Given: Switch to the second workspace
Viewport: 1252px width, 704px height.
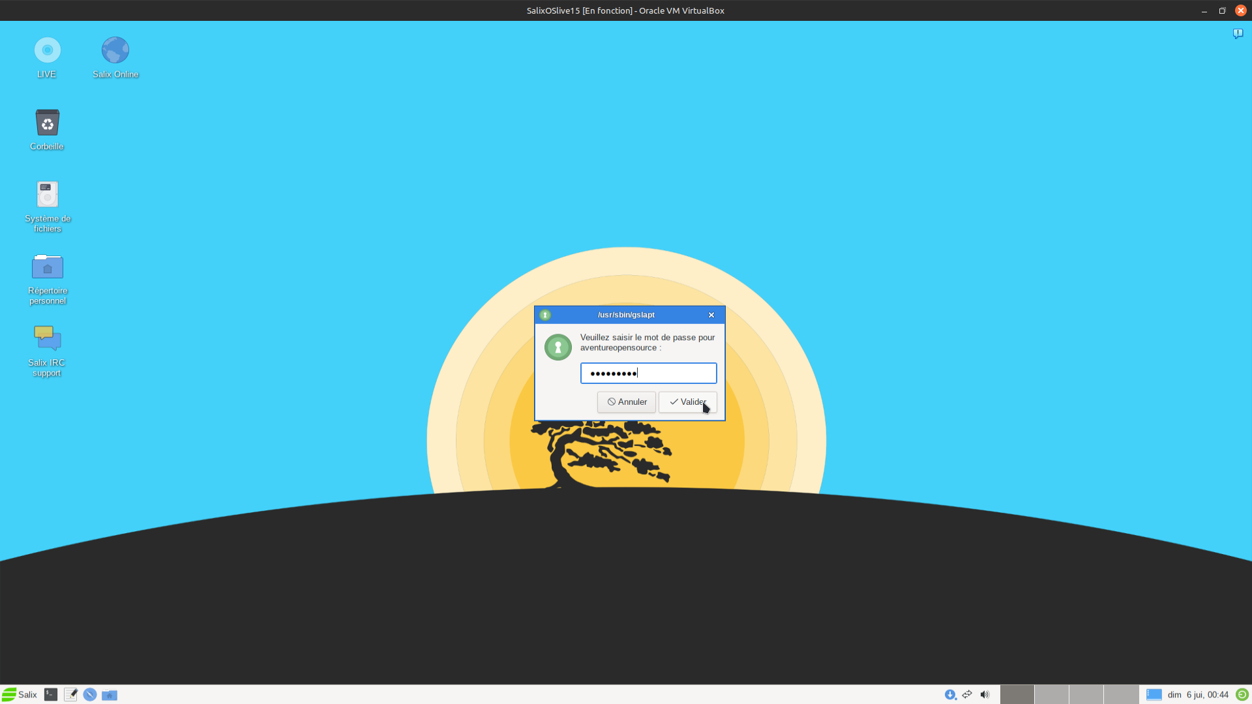Looking at the screenshot, I should coord(1051,695).
